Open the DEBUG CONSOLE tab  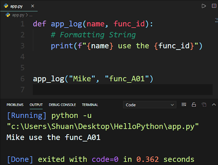point(62,105)
